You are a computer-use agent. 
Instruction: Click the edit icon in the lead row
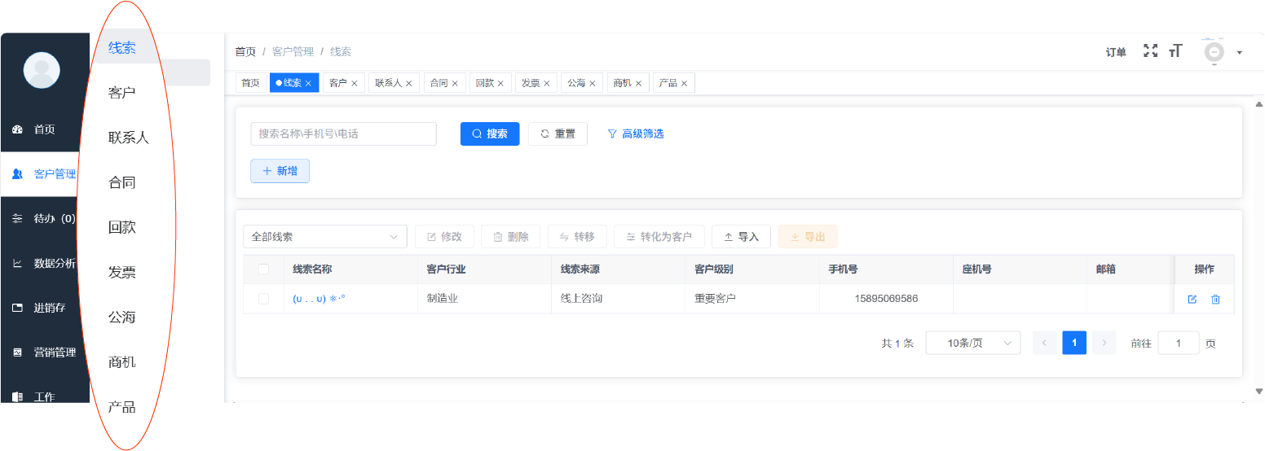(1192, 300)
